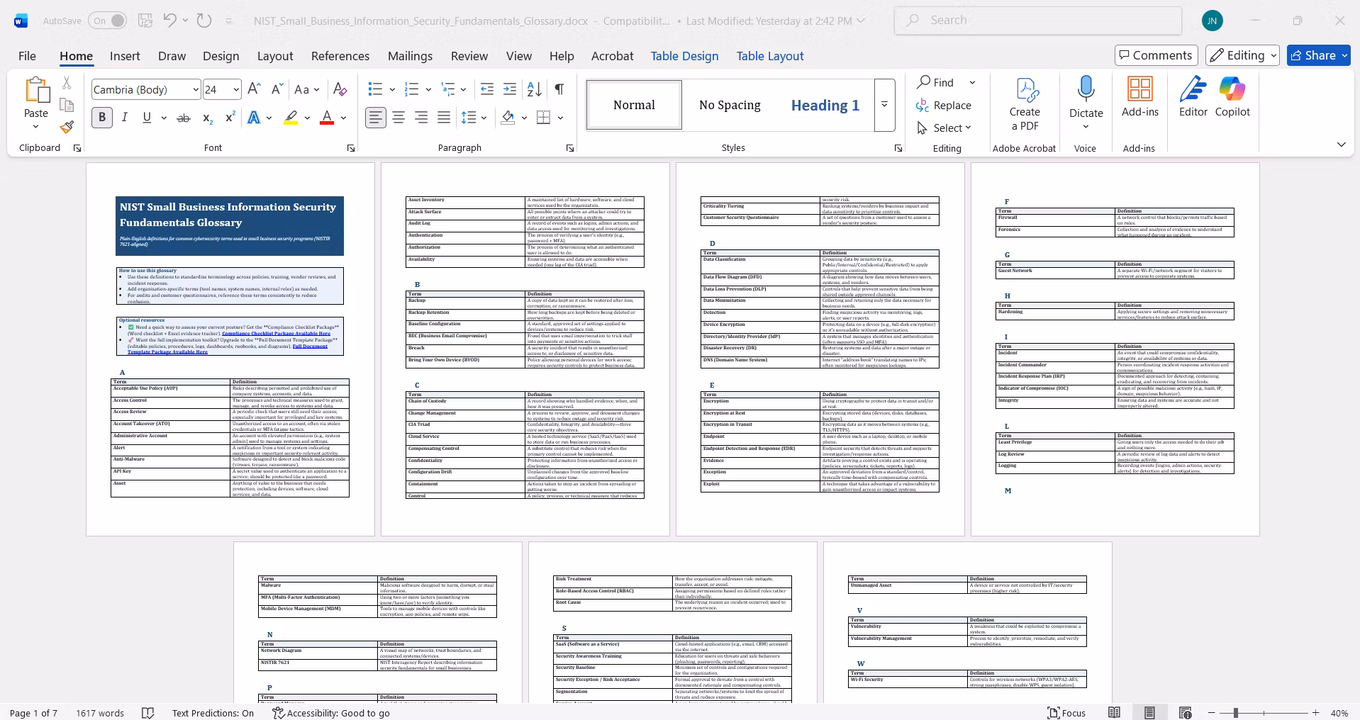The width and height of the screenshot is (1360, 720).
Task: Activate the Format Painter brush
Action: coord(67,127)
